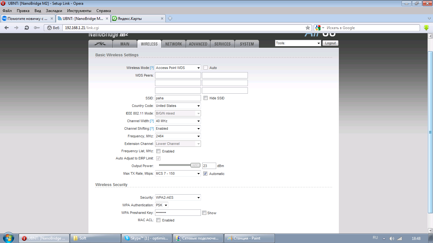Reload the page with the refresh icon
Image resolution: width=433 pixels, height=243 pixels.
(x=27, y=28)
